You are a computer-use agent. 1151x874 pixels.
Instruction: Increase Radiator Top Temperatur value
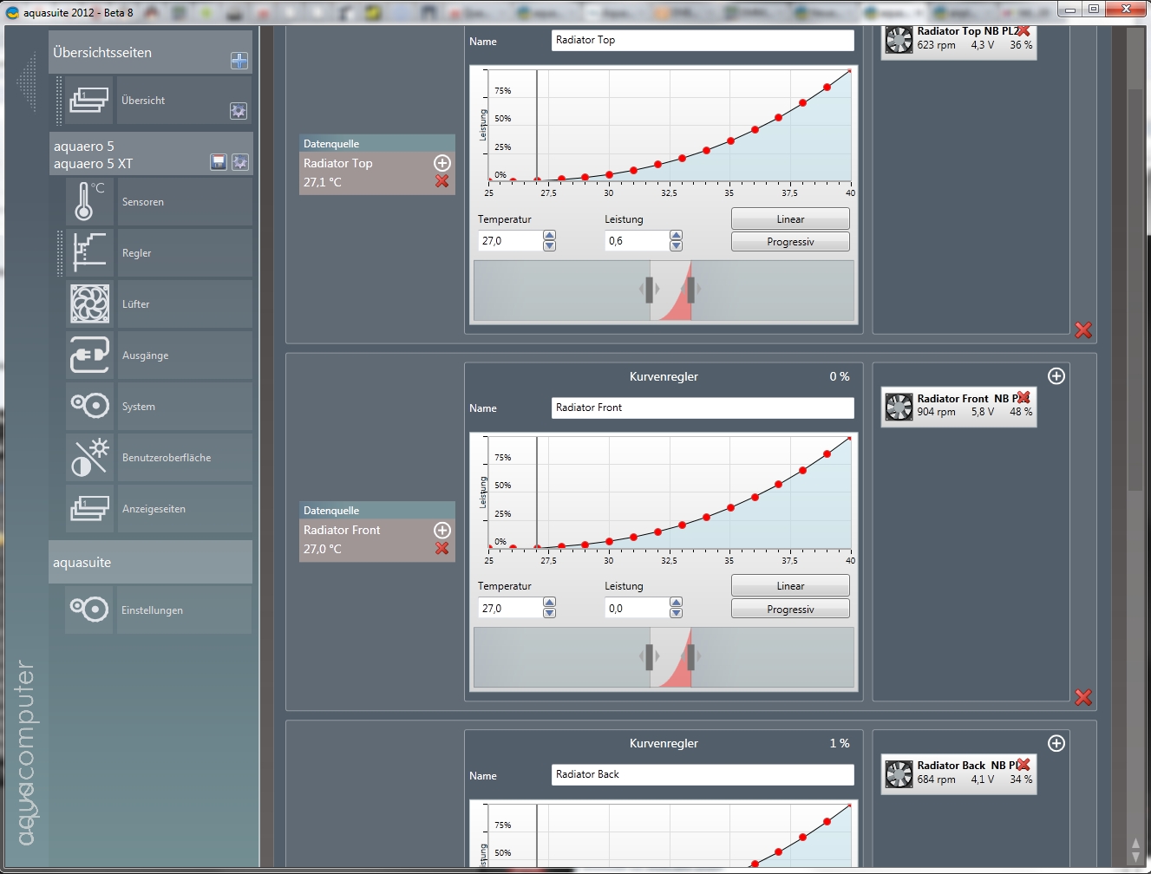(x=549, y=235)
